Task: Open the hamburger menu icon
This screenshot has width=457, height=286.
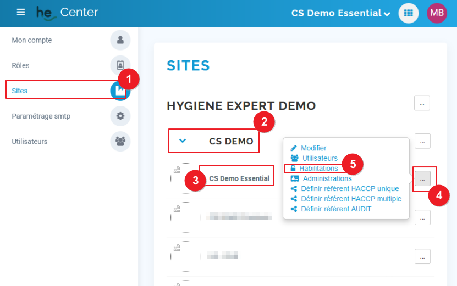Action: (21, 12)
